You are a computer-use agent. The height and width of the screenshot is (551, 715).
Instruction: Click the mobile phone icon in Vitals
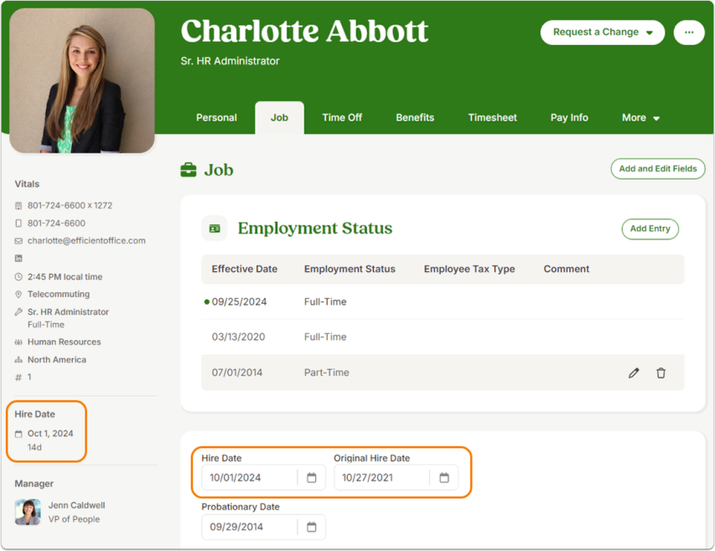18,223
